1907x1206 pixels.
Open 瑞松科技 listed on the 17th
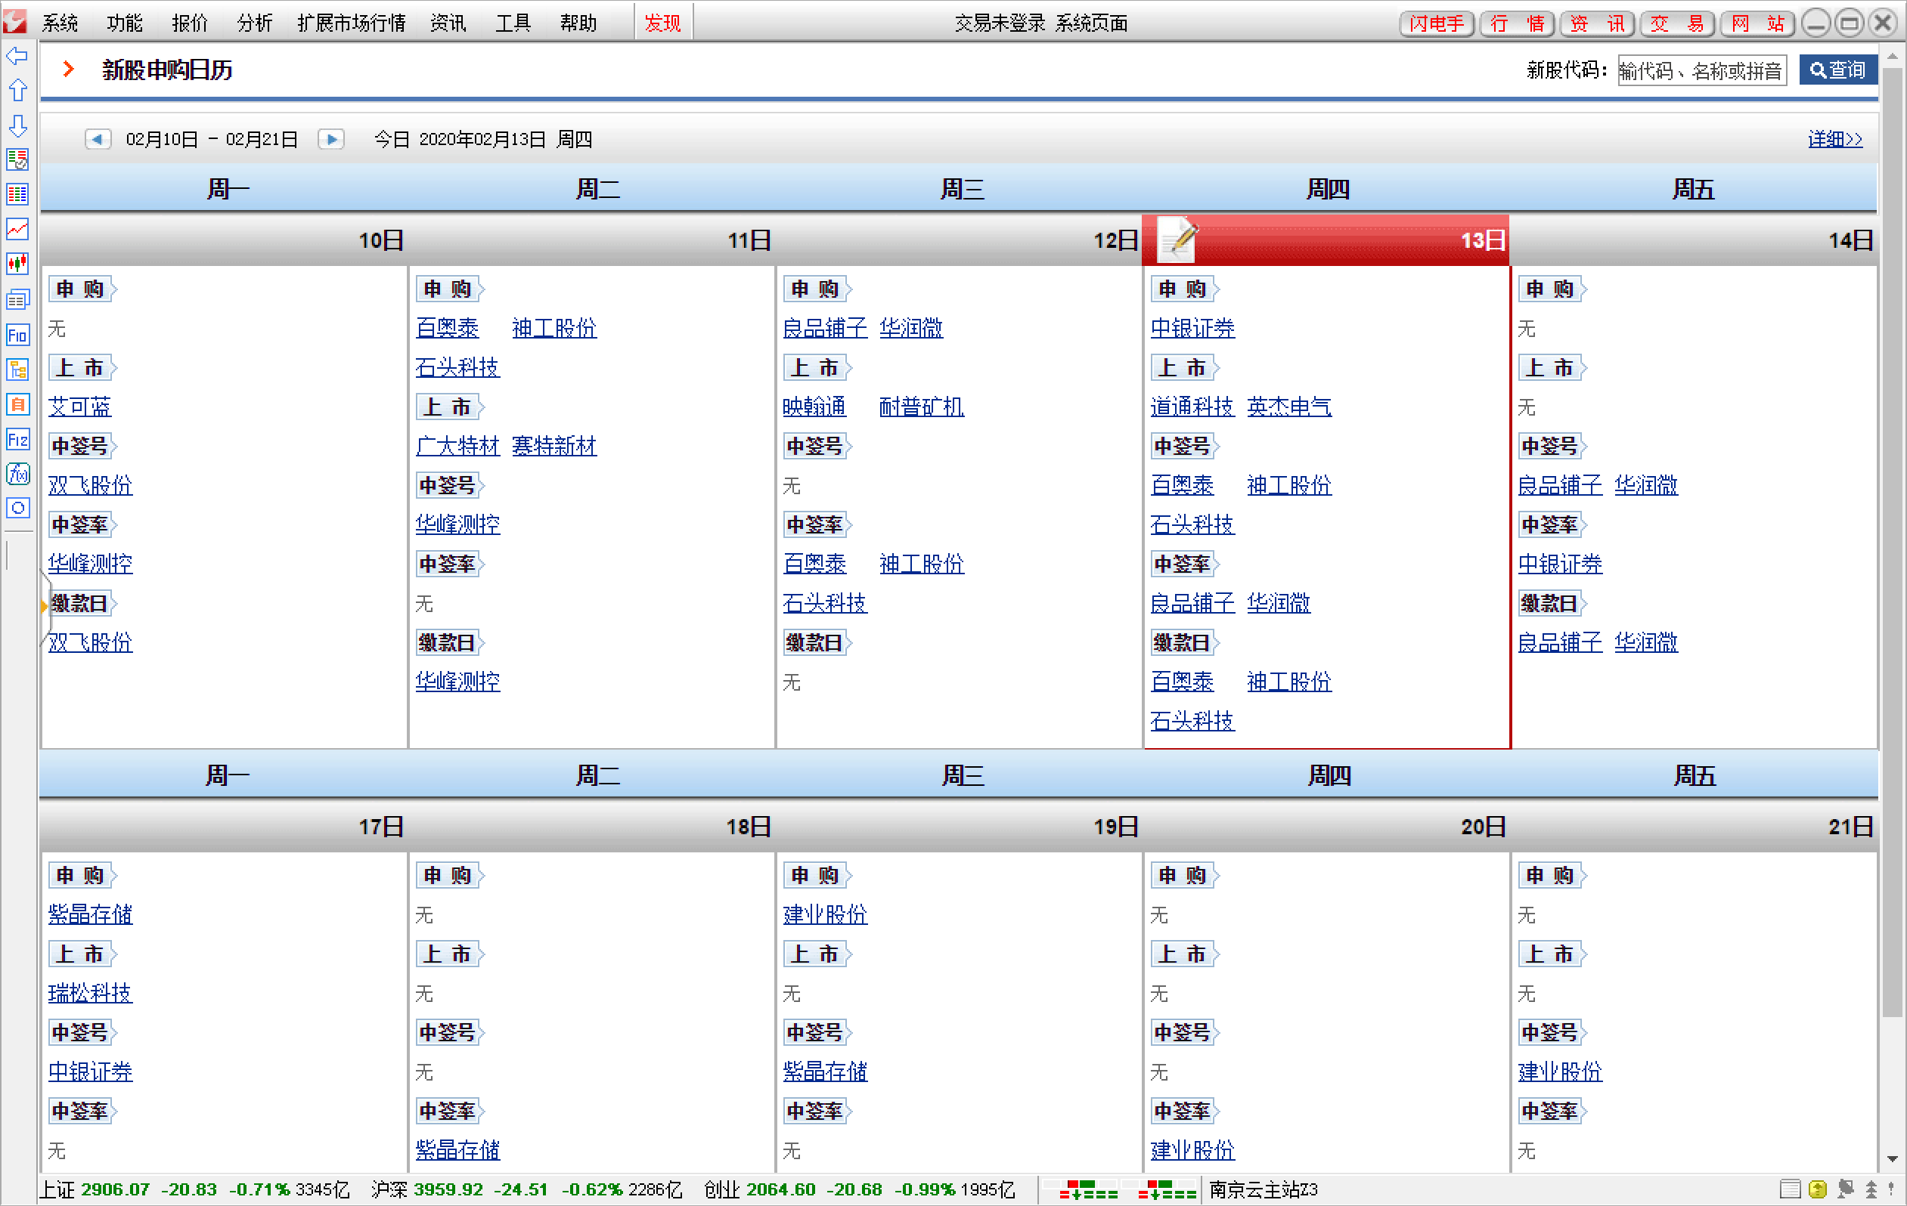[x=90, y=993]
